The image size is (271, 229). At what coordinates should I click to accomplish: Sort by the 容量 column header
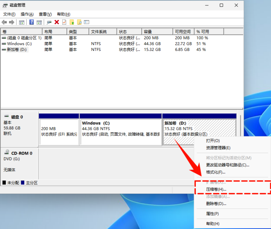(x=157, y=32)
